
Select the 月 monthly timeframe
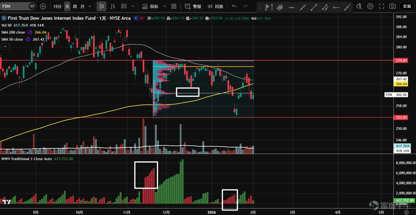point(82,6)
